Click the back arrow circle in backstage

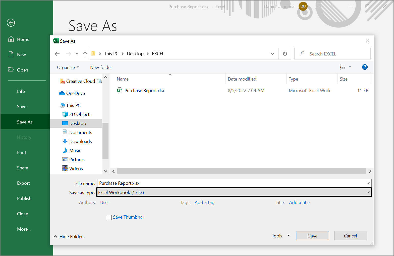tap(11, 23)
